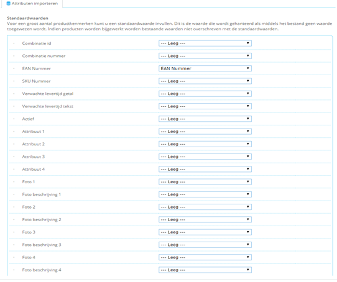Select the Attributen importeren tab
The height and width of the screenshot is (282, 337).
pyautogui.click(x=32, y=4)
